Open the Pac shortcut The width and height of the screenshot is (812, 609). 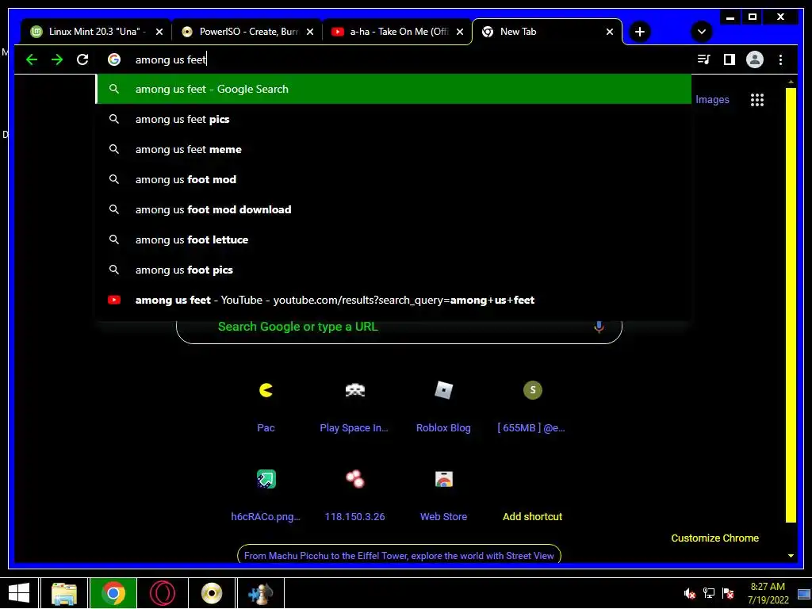tap(266, 406)
